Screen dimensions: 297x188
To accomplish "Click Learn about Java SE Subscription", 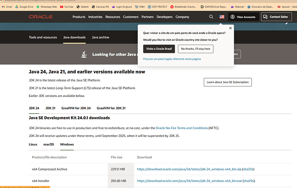I will [228, 82].
